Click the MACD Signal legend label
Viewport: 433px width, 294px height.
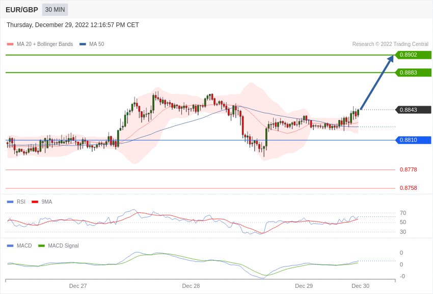[63, 246]
